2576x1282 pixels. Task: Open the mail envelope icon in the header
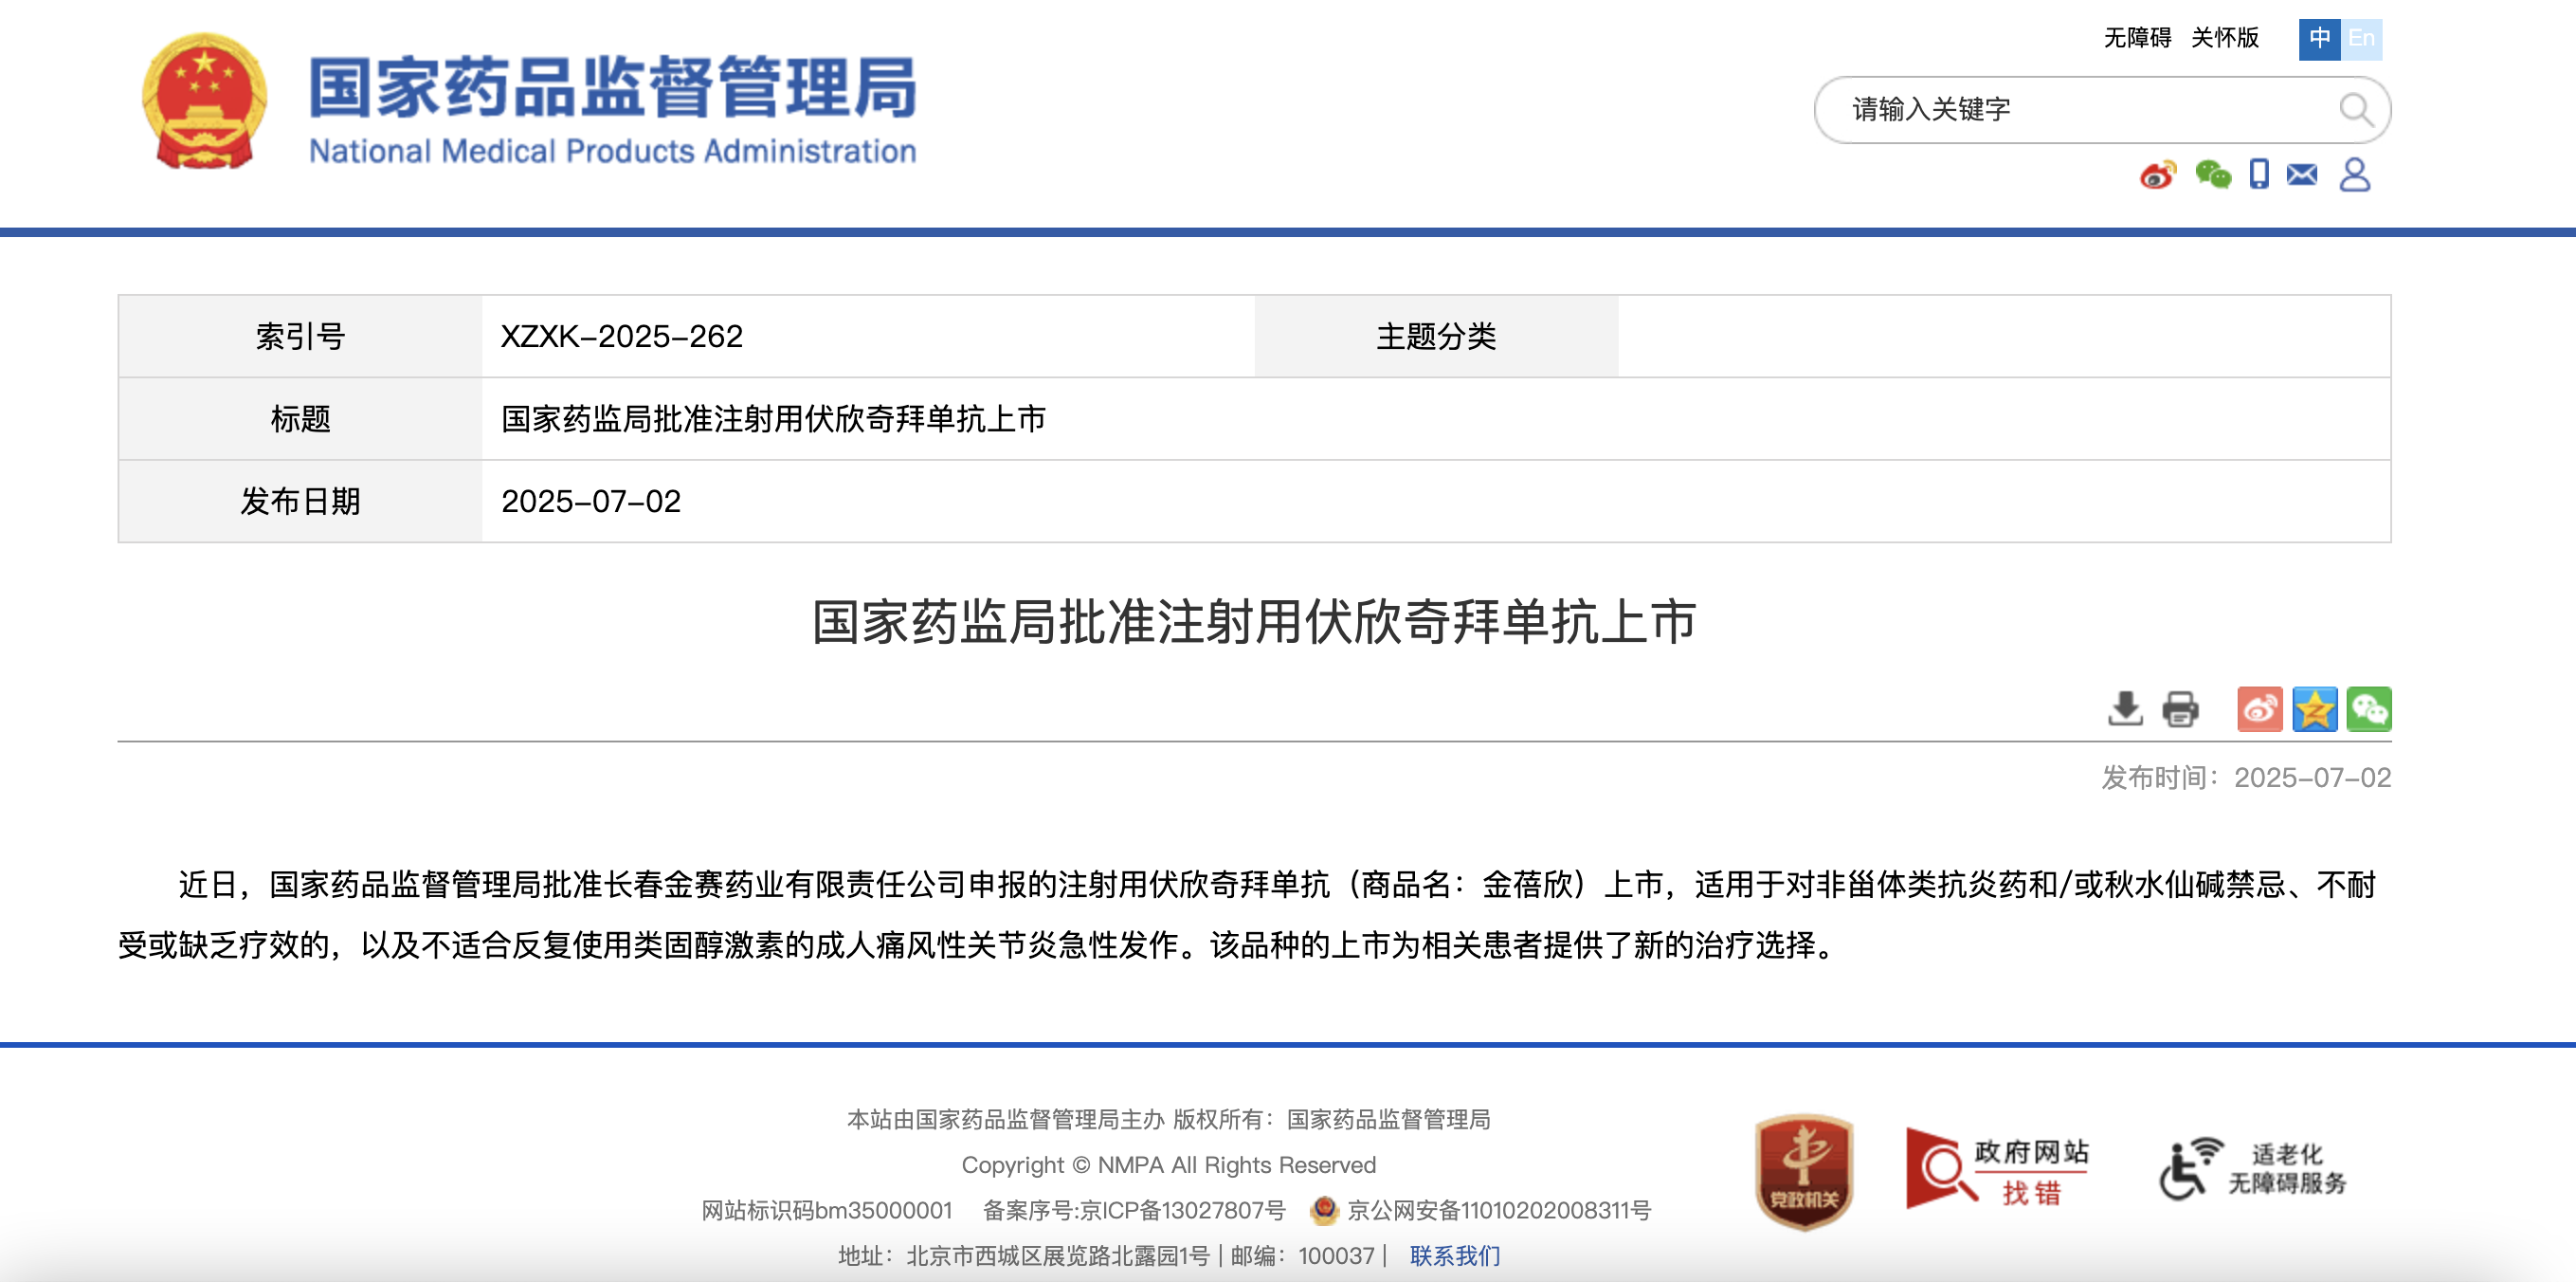[2302, 175]
